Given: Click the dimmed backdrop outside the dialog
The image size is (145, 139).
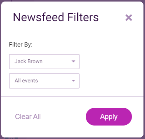Looking at the screenshot, I should (x=144, y=69).
